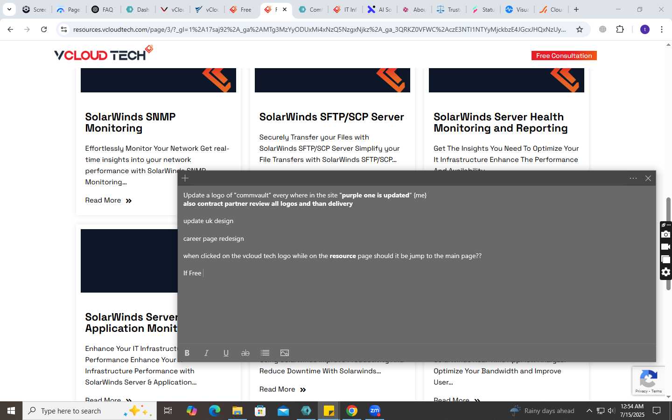
Task: Close the sticky note window
Action: 648,178
